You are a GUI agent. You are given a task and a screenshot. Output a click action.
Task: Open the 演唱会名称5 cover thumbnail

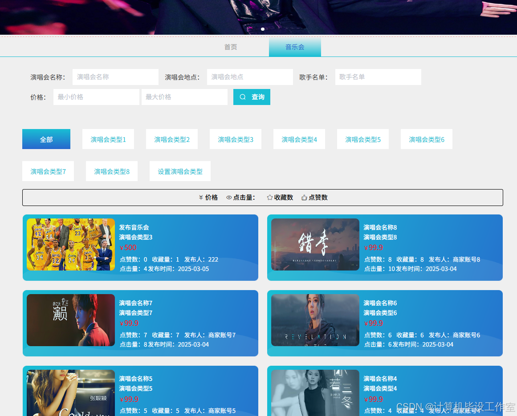point(71,392)
